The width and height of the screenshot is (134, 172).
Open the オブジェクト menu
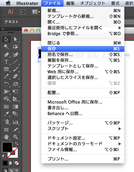click(x=93, y=3)
